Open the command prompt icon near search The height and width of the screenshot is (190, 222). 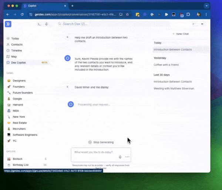(39, 24)
